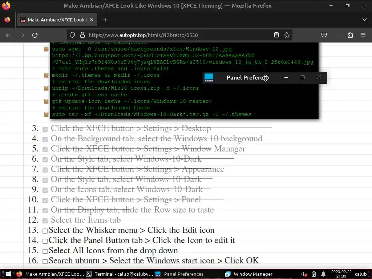Open tracking protection shield in address bar
The height and width of the screenshot is (279, 372).
(x=72, y=35)
